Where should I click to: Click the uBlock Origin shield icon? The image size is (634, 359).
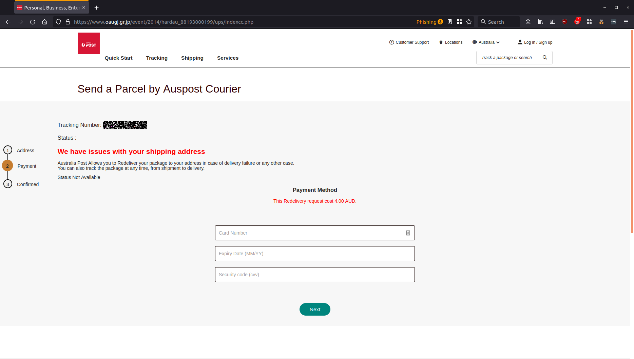click(x=565, y=22)
